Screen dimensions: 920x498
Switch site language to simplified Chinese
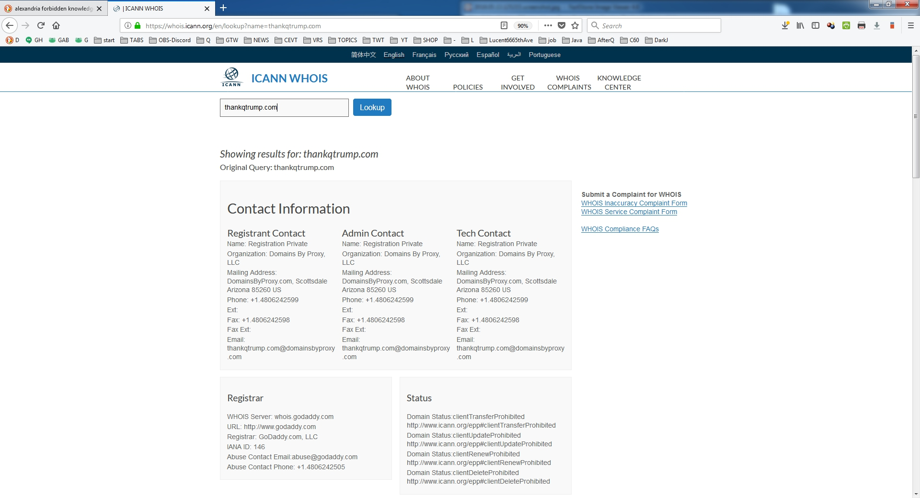363,55
